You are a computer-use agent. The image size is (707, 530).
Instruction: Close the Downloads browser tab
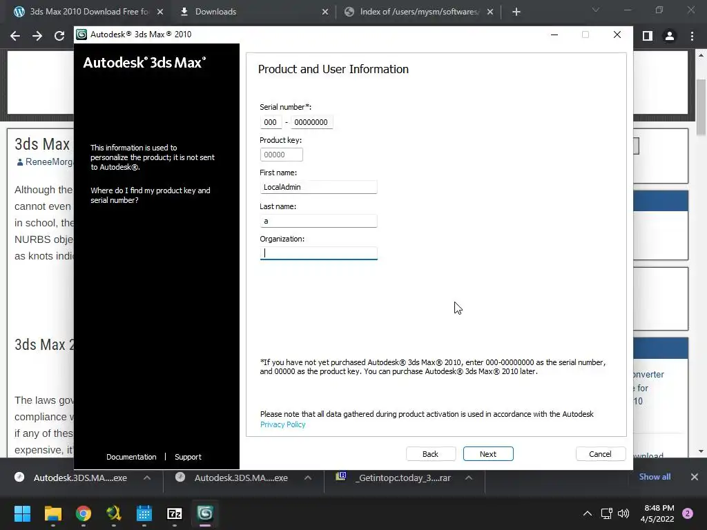(325, 12)
